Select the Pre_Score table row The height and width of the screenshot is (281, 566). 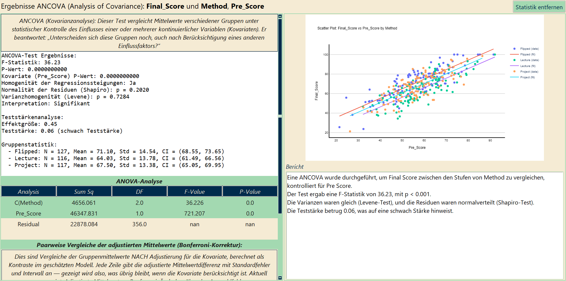[139, 213]
